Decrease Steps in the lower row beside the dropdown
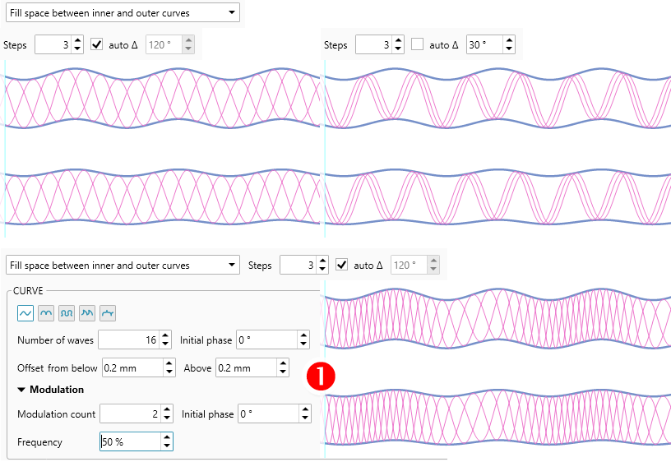This screenshot has height=462, width=671. click(x=322, y=269)
